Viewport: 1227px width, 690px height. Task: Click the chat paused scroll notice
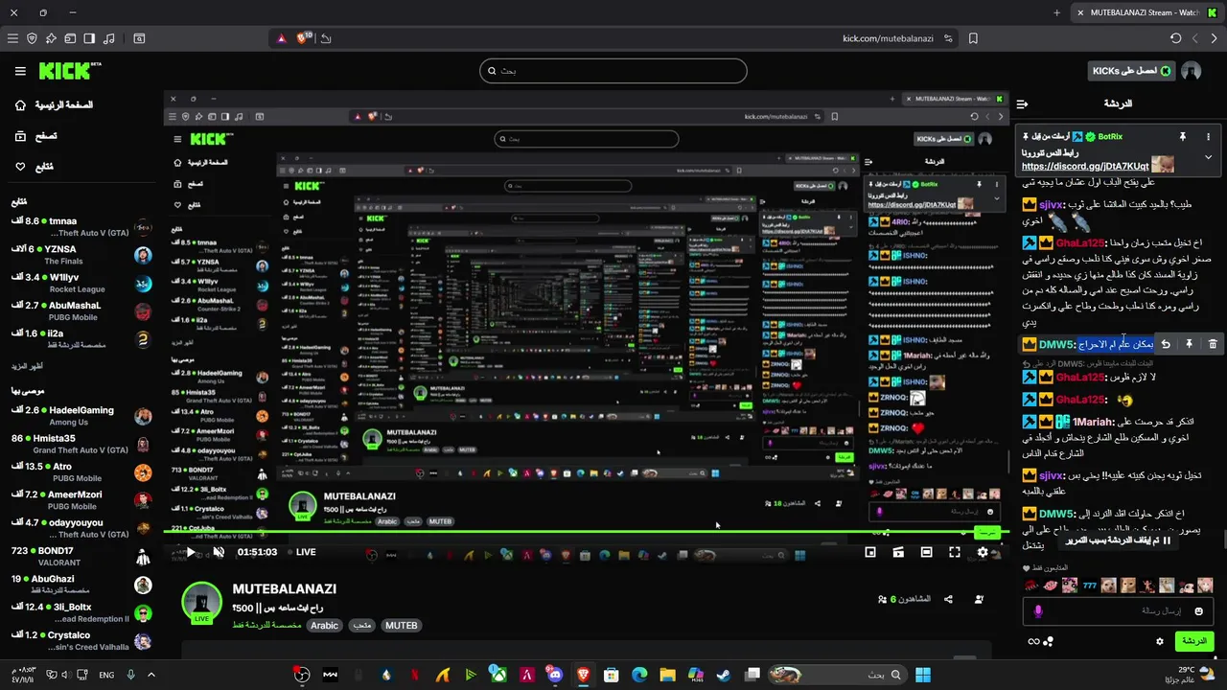[x=1120, y=540]
